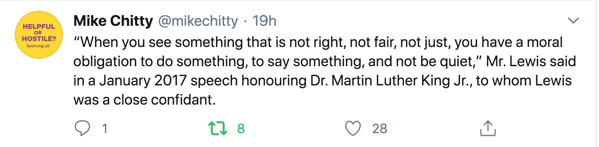Open the Mike Chitty display name link
This screenshot has height=147, width=599.
tap(113, 21)
